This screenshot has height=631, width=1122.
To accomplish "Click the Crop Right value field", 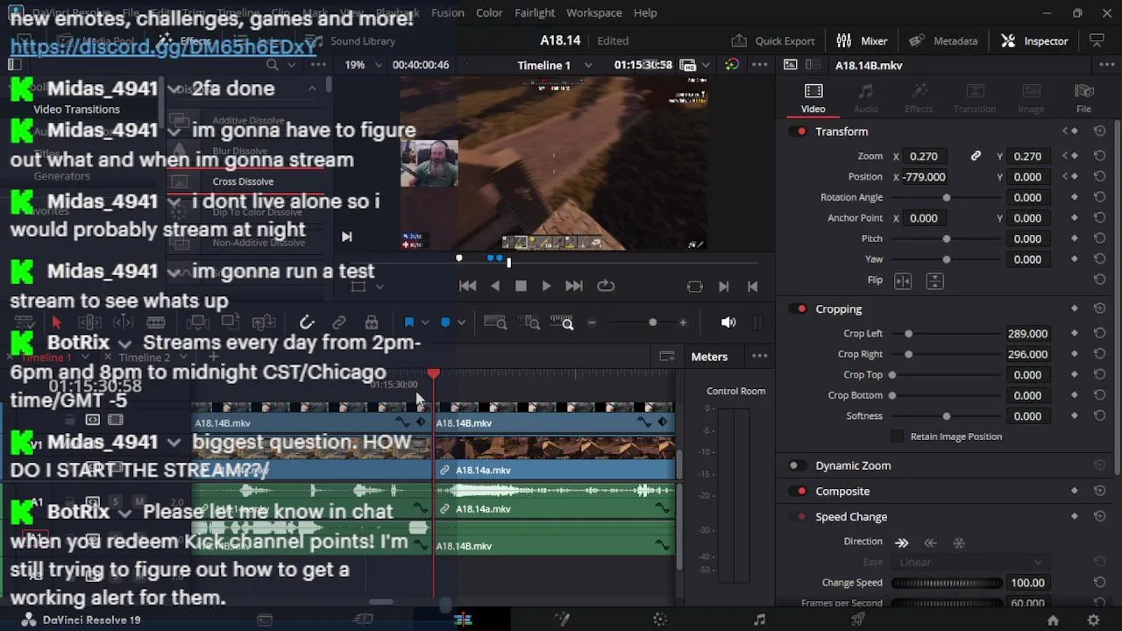I will pyautogui.click(x=1027, y=354).
